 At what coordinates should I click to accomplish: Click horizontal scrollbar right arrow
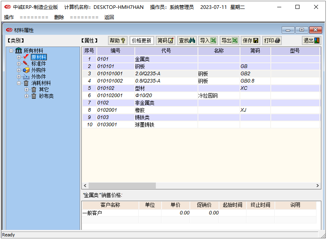click(x=317, y=186)
